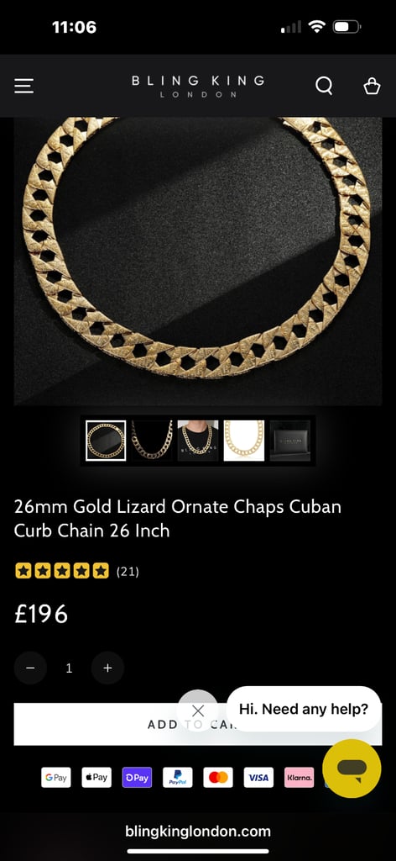Choose the Shop Pay payment badge
The height and width of the screenshot is (861, 396).
137,778
